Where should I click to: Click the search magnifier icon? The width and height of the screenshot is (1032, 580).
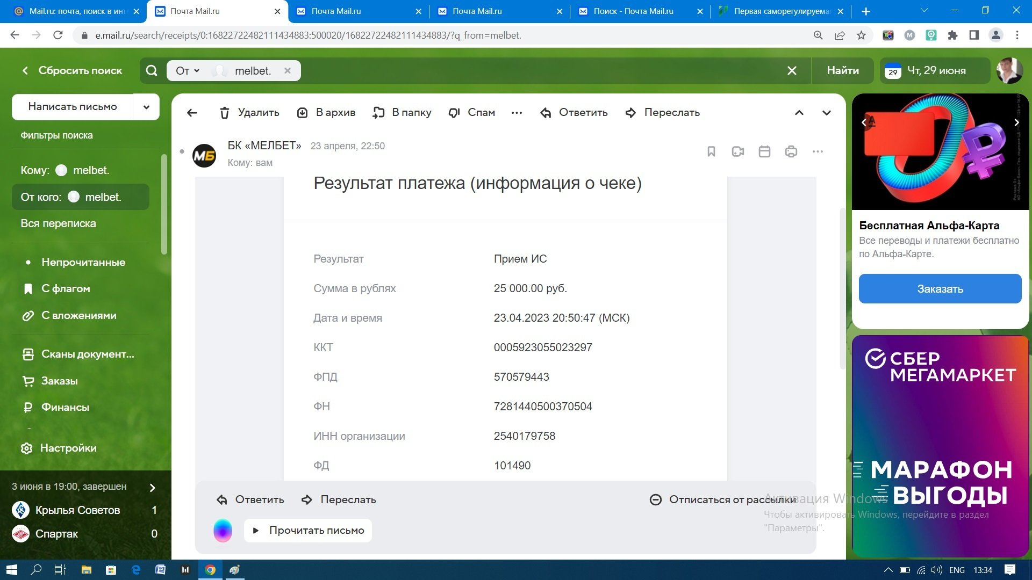click(x=152, y=71)
